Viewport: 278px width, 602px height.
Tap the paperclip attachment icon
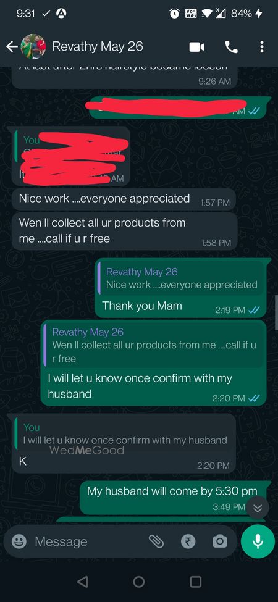click(x=156, y=541)
